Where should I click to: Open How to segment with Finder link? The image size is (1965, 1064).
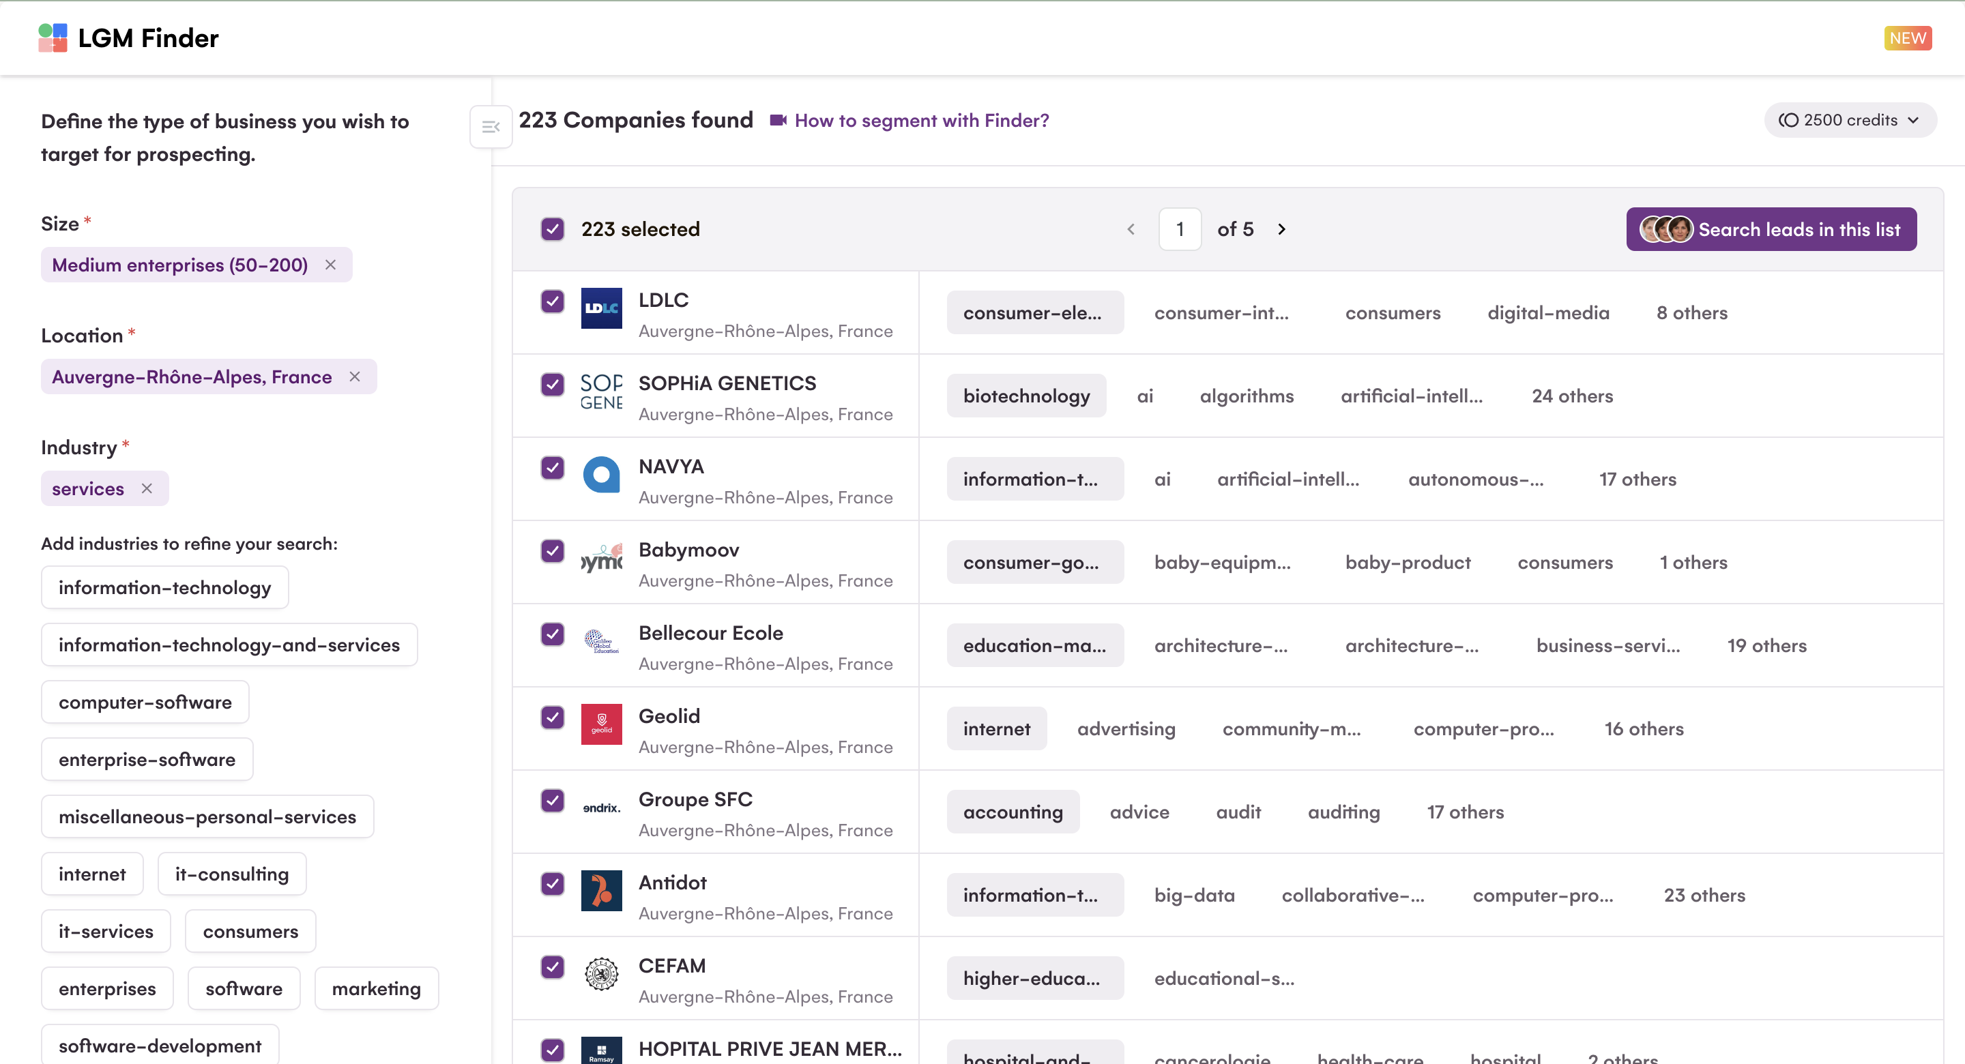point(922,121)
